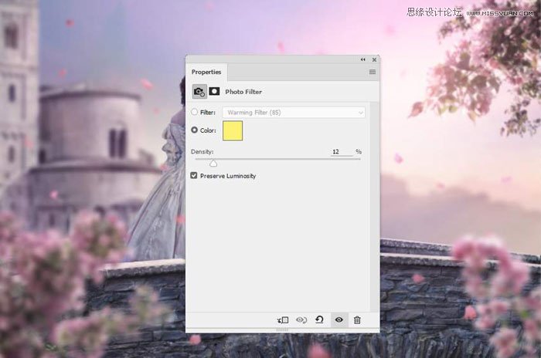Close the Properties panel
Screen dimensions: 541x358
point(374,59)
